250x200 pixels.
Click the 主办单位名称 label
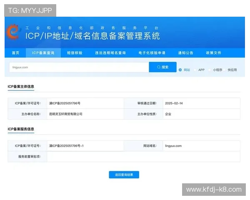coord(31,114)
